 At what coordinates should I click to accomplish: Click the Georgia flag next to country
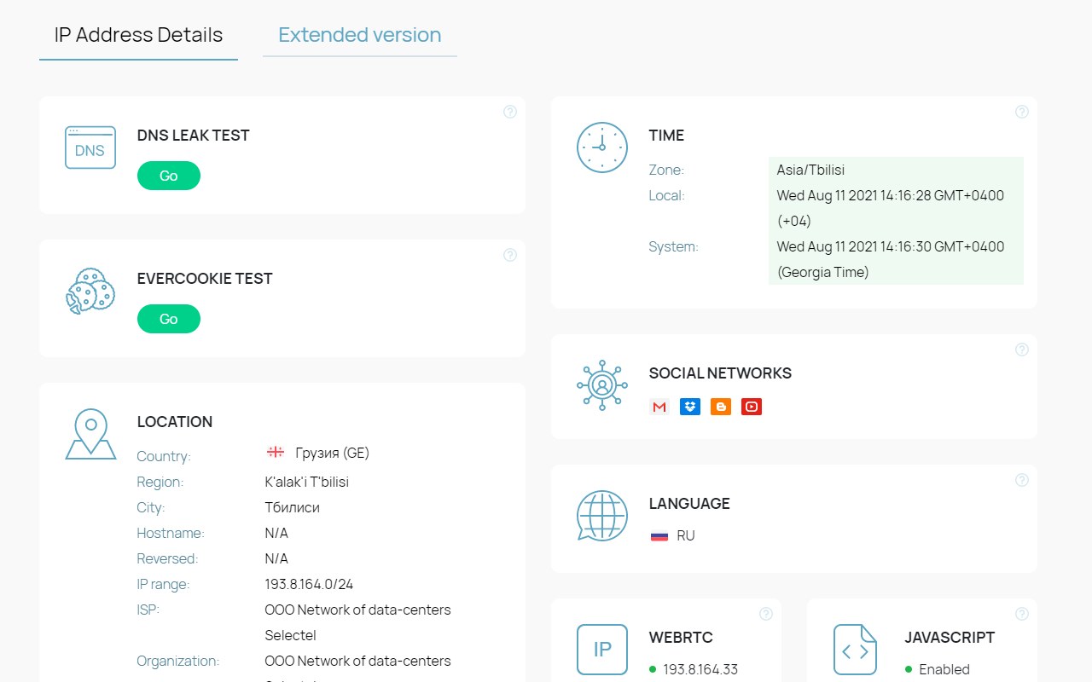pyautogui.click(x=276, y=452)
